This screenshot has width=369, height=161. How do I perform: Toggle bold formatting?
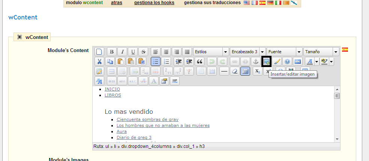click(x=112, y=52)
